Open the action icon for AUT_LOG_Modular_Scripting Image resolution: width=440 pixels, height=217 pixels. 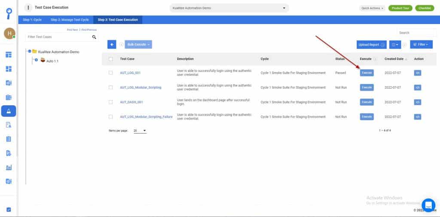click(x=418, y=87)
